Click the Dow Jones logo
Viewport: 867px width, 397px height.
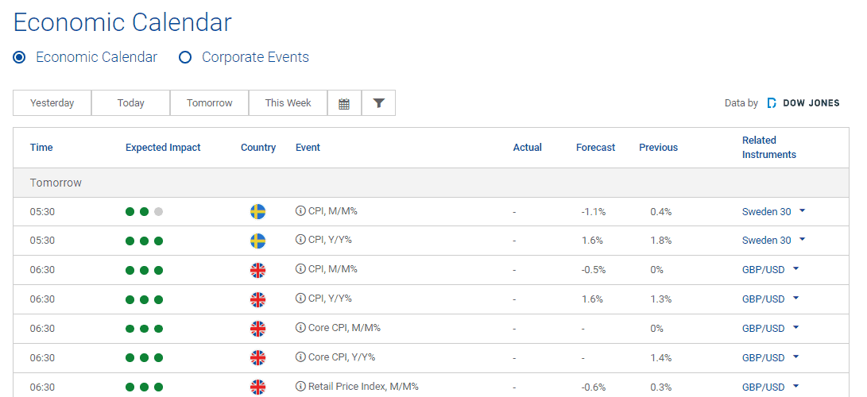(803, 103)
